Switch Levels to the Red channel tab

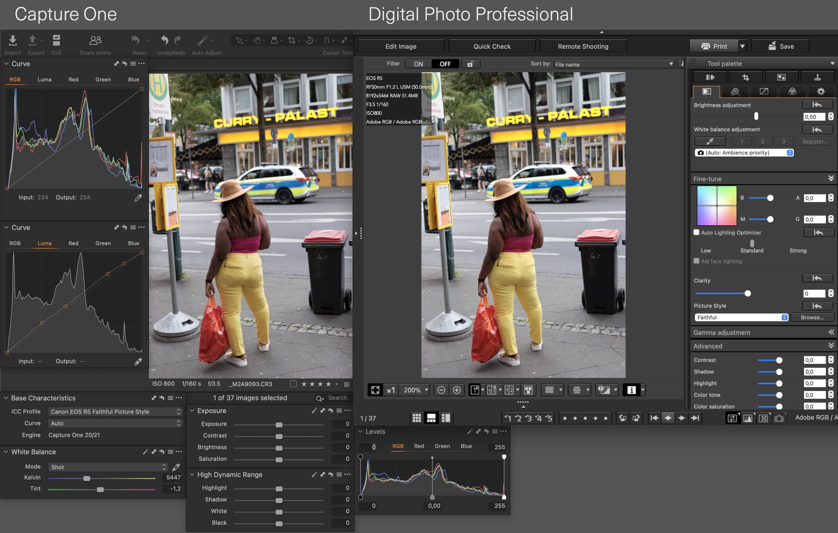pos(419,446)
